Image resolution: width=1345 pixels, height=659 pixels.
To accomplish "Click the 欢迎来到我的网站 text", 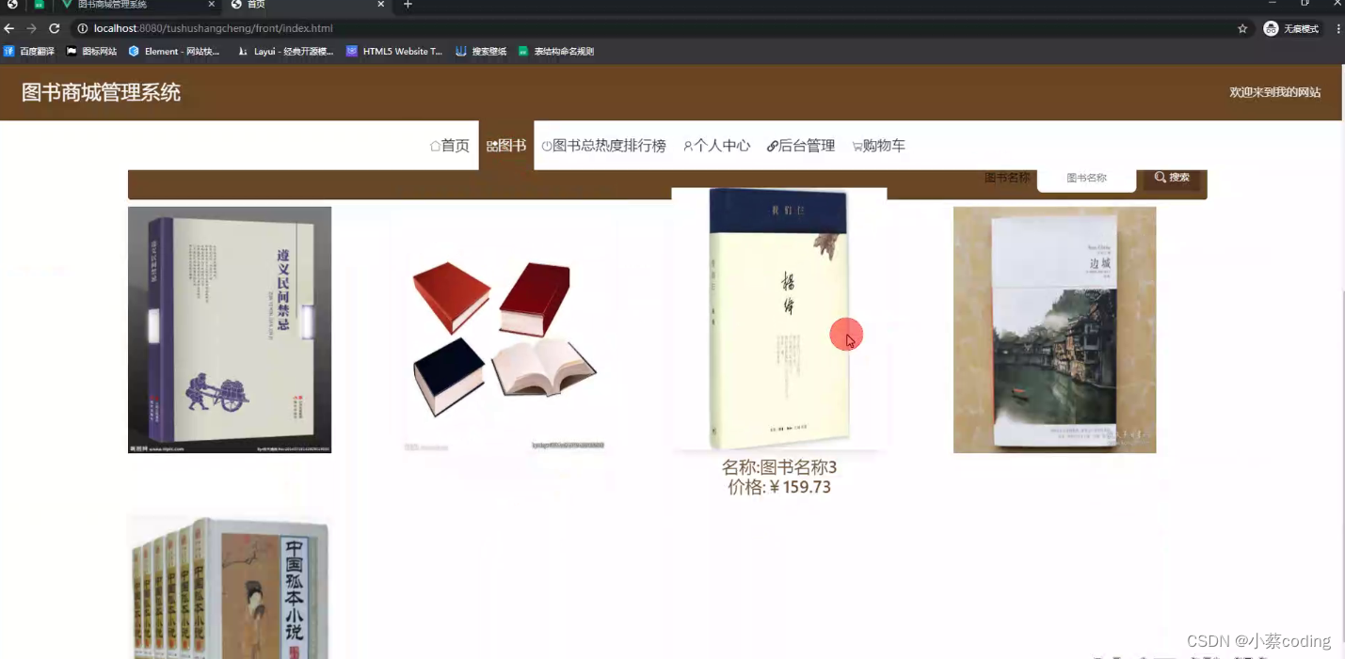I will 1276,92.
